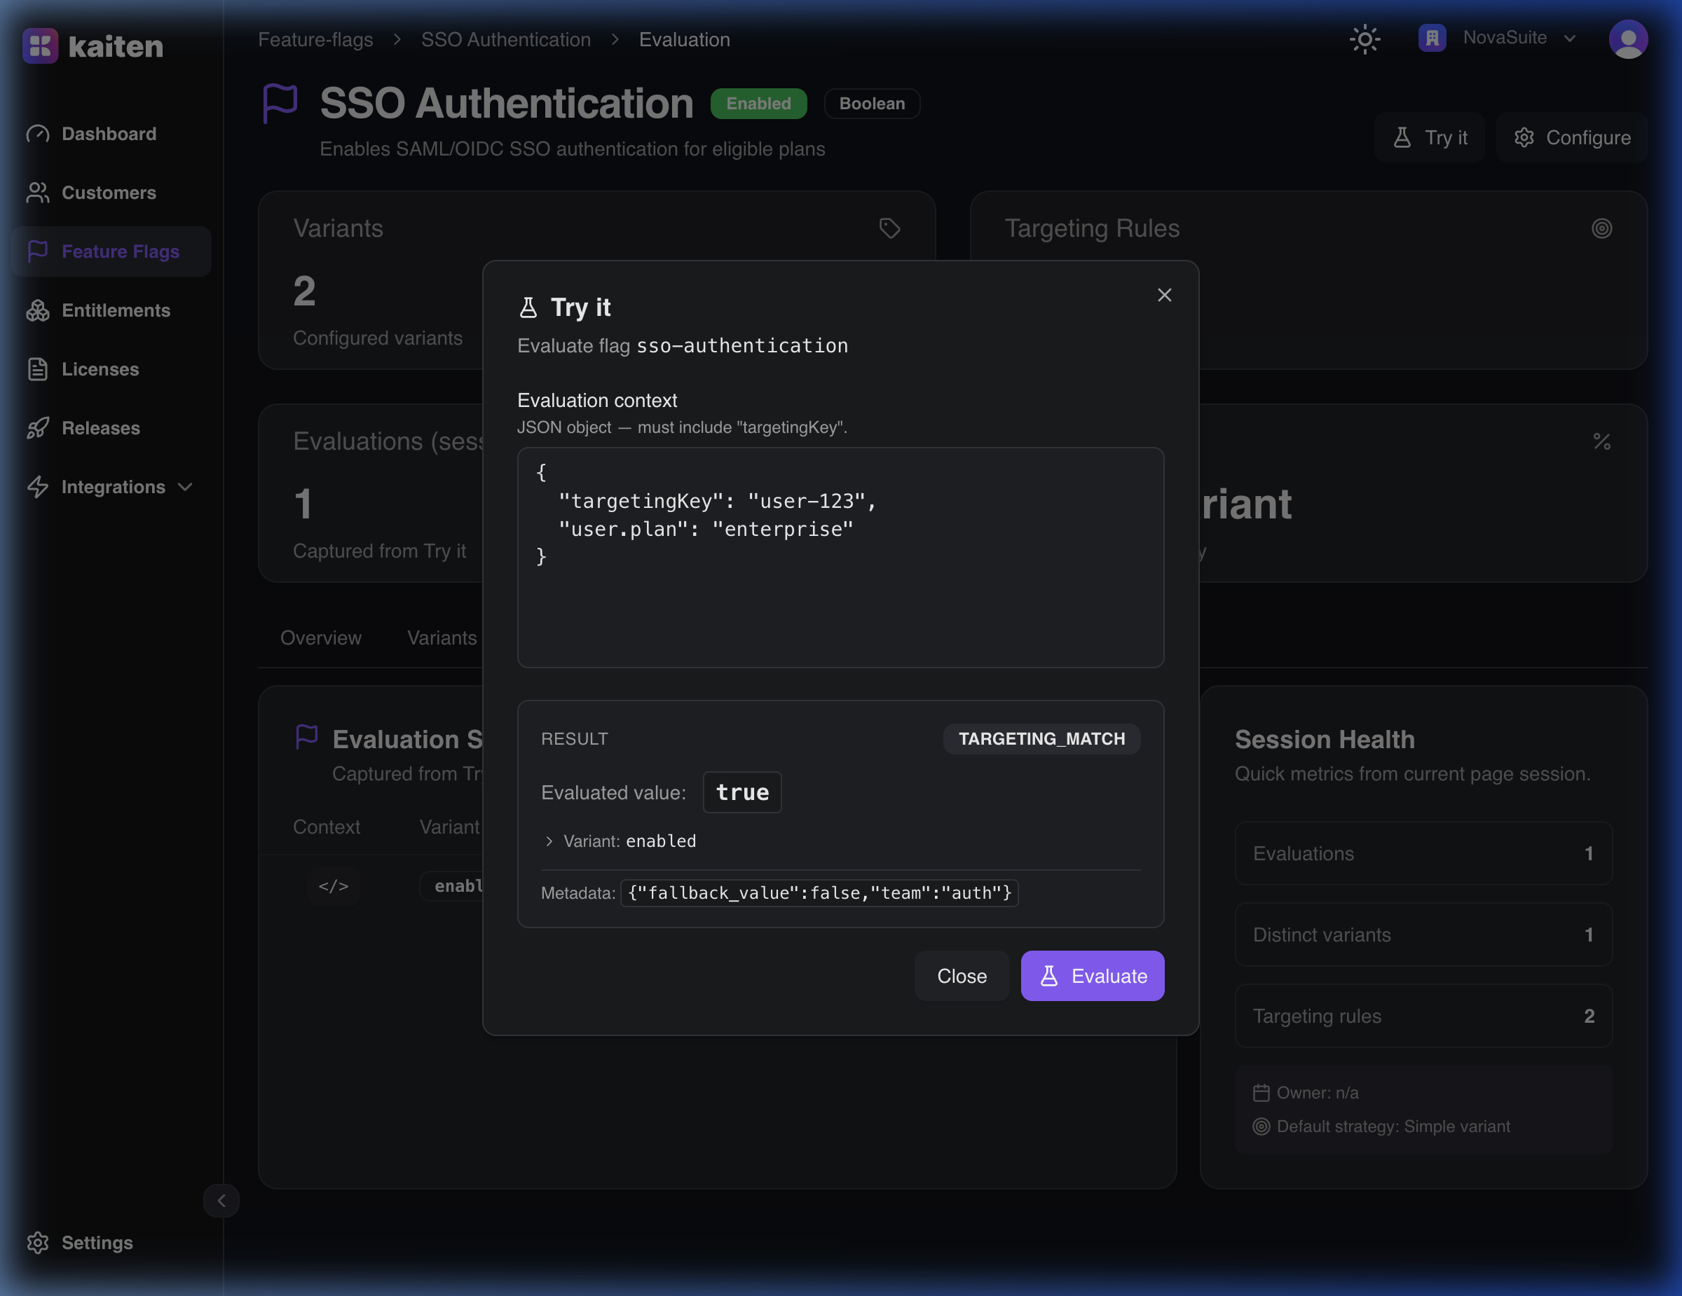Click the Feature-flags breadcrumb link
This screenshot has height=1296, width=1682.
315,39
